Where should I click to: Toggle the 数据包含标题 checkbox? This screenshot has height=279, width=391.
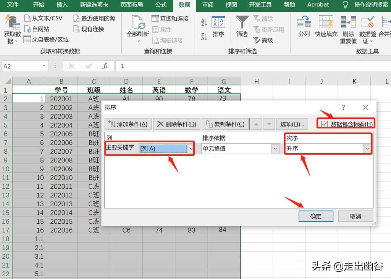coord(325,124)
